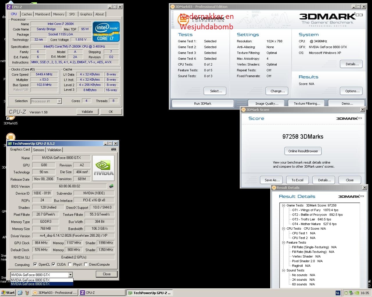Tick the PhysX checkbox
The image size is (372, 297).
coord(70,265)
